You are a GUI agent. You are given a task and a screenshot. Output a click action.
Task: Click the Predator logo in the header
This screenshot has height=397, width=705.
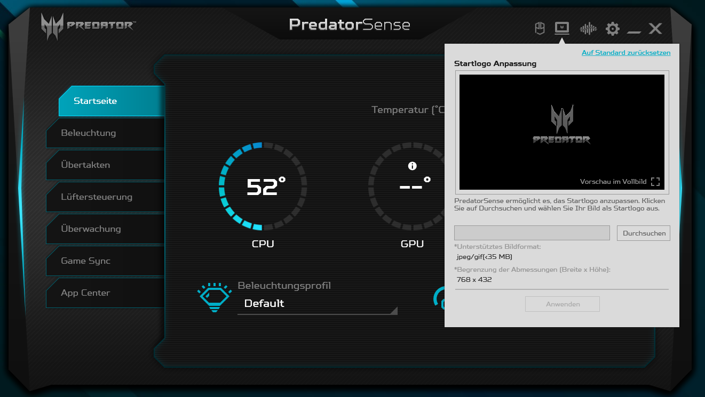(x=88, y=27)
